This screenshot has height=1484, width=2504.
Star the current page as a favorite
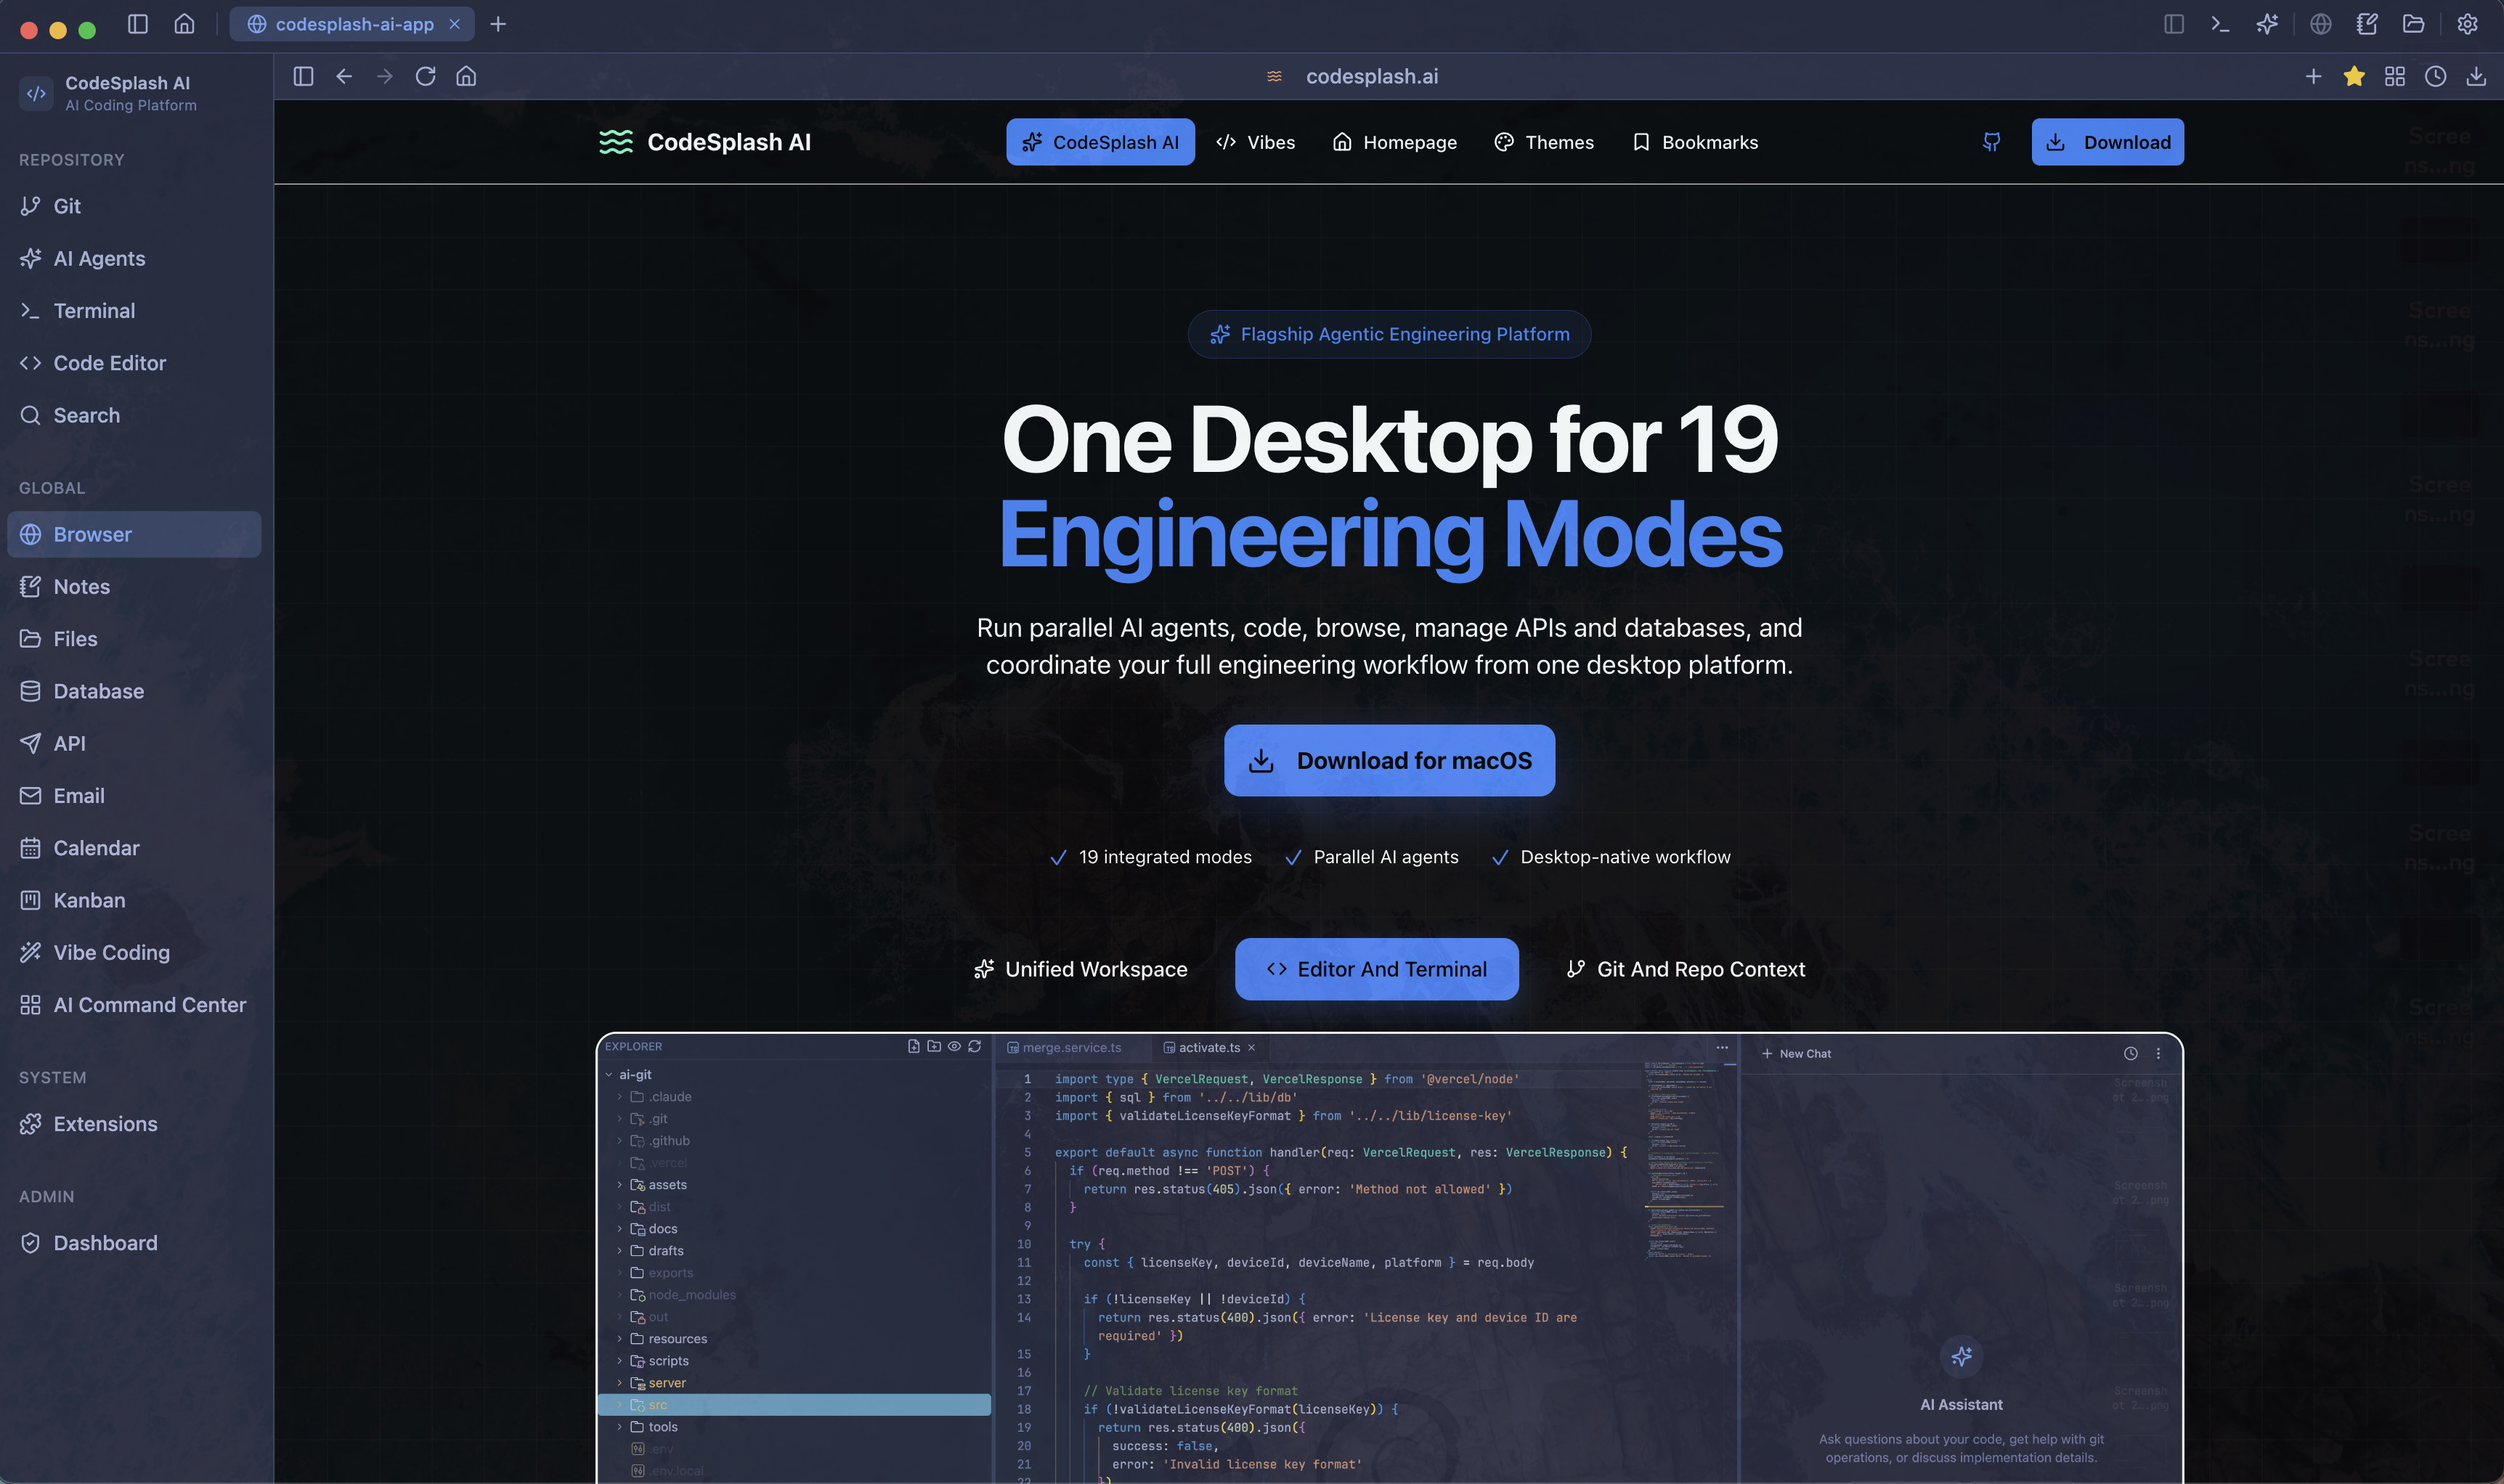click(x=2354, y=76)
